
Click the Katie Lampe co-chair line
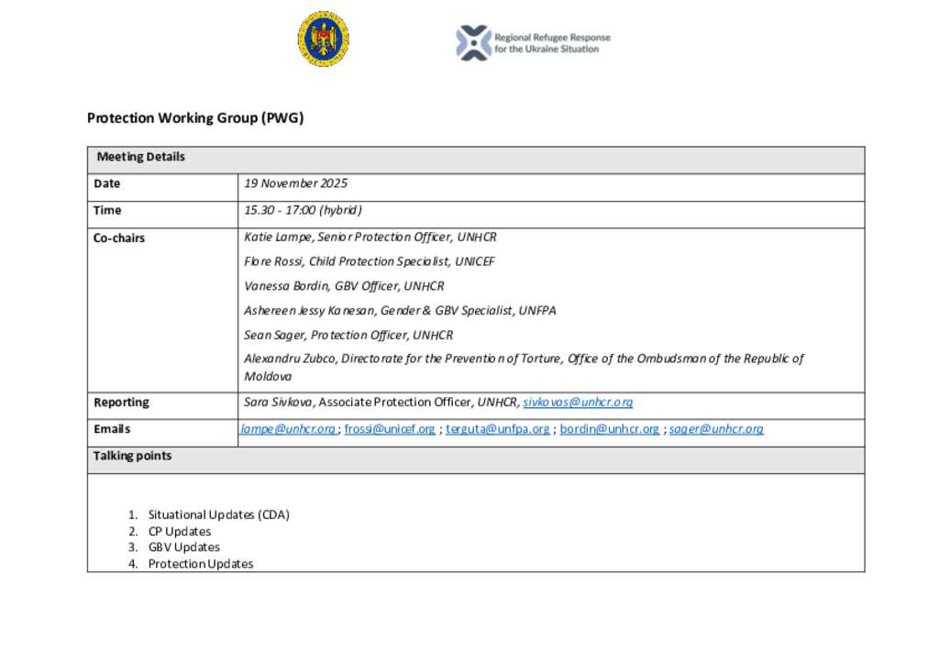370,238
